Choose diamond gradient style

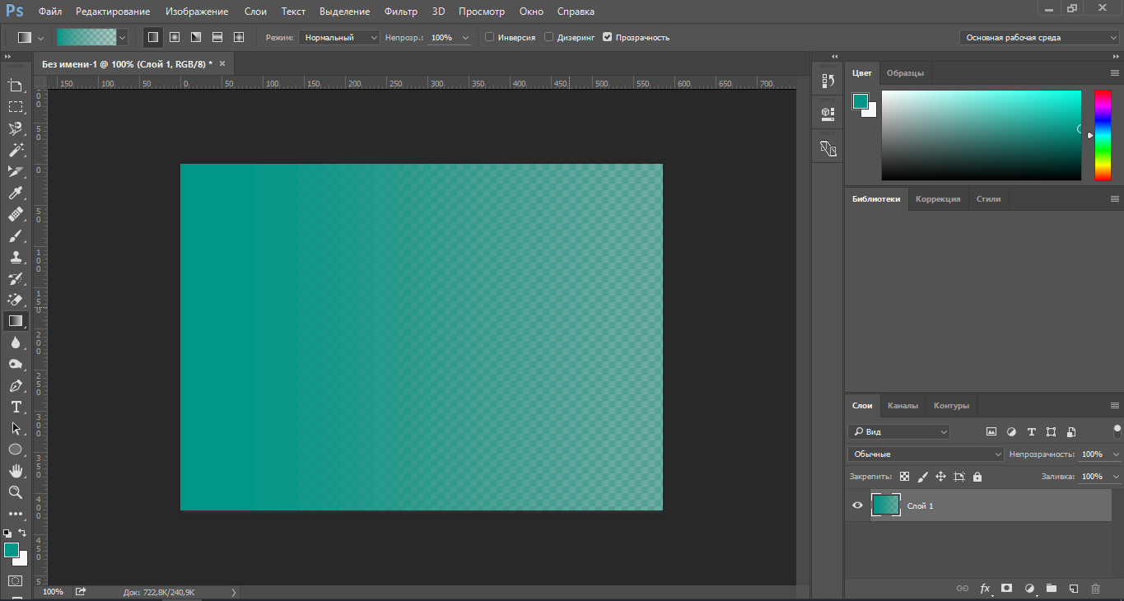239,37
